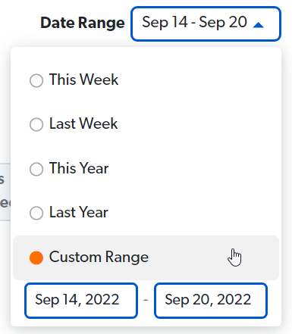Click the Sep 14 - Sep 20 text in the selector
This screenshot has height=334, width=292.
click(x=194, y=23)
